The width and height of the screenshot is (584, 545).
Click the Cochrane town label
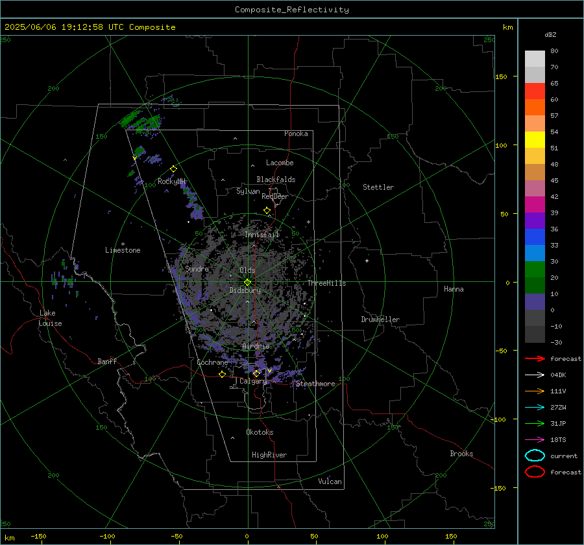tap(212, 362)
